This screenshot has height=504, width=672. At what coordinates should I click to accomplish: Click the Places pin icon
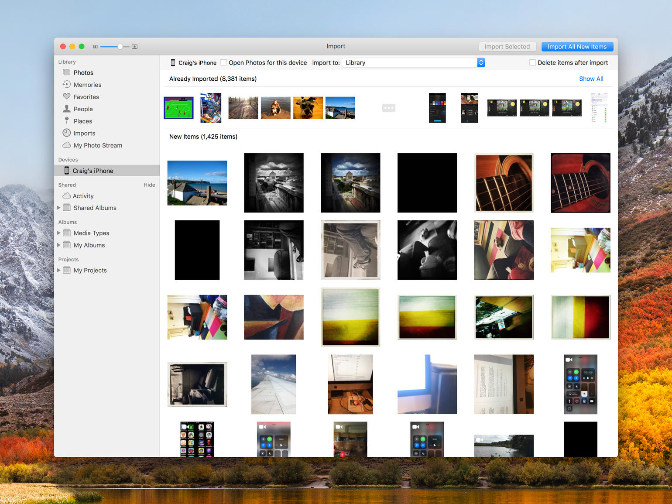tap(67, 121)
